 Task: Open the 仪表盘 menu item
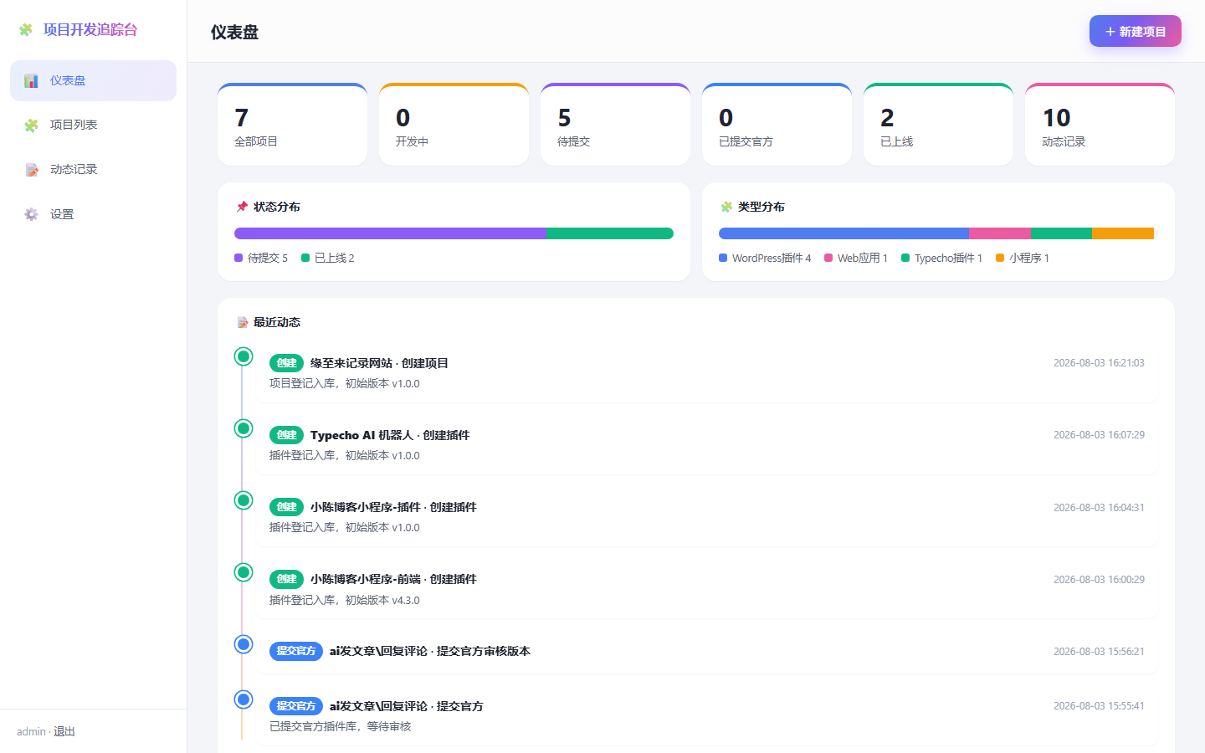point(93,80)
